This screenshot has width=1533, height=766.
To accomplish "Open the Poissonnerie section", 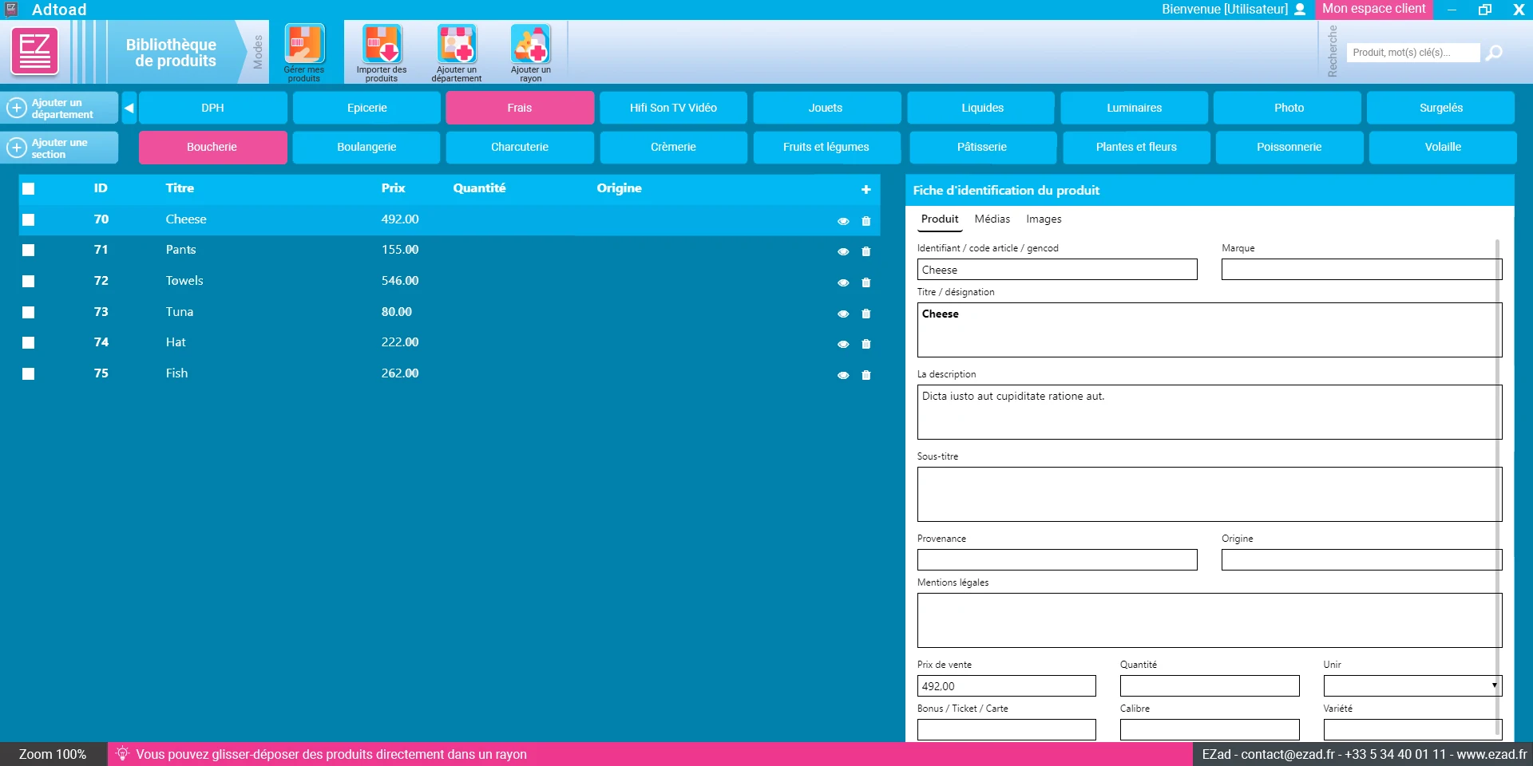I will [1289, 147].
